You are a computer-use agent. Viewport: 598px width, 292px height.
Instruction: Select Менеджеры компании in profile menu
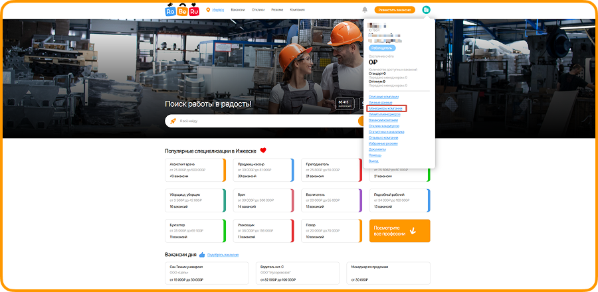click(385, 108)
